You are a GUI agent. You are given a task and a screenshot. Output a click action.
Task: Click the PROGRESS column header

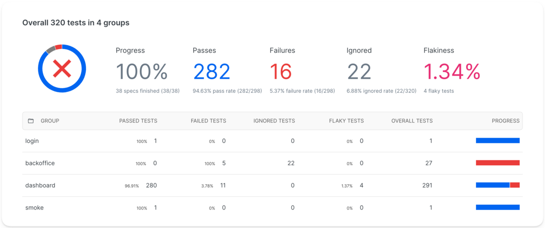(x=506, y=121)
